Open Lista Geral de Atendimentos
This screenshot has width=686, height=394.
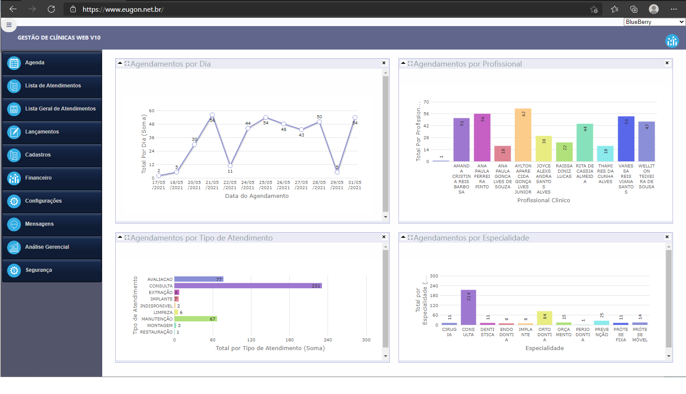click(x=60, y=109)
